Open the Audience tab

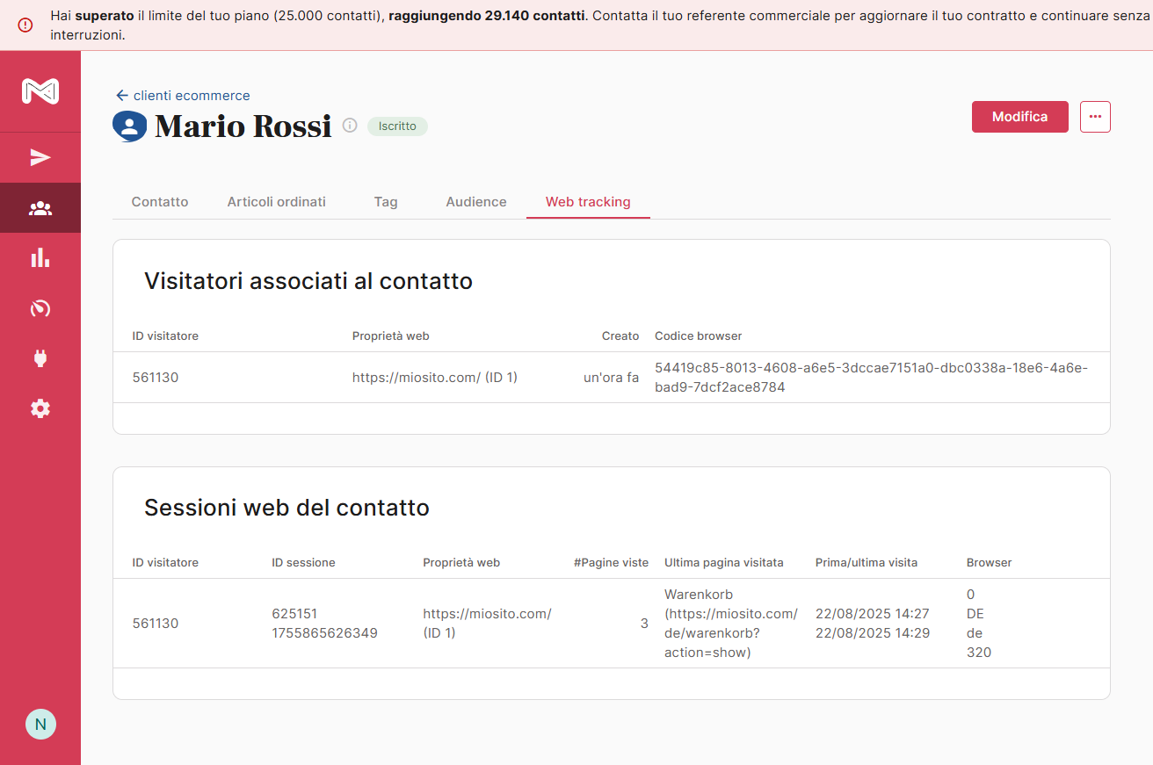pos(476,202)
